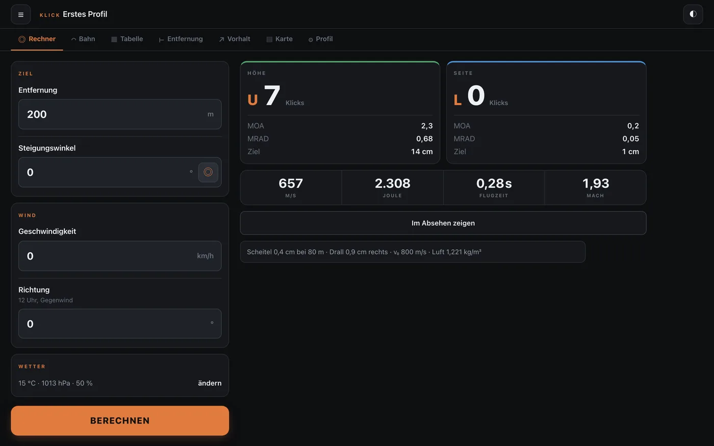Click the Profil gear icon
The image size is (714, 446).
click(x=311, y=39)
